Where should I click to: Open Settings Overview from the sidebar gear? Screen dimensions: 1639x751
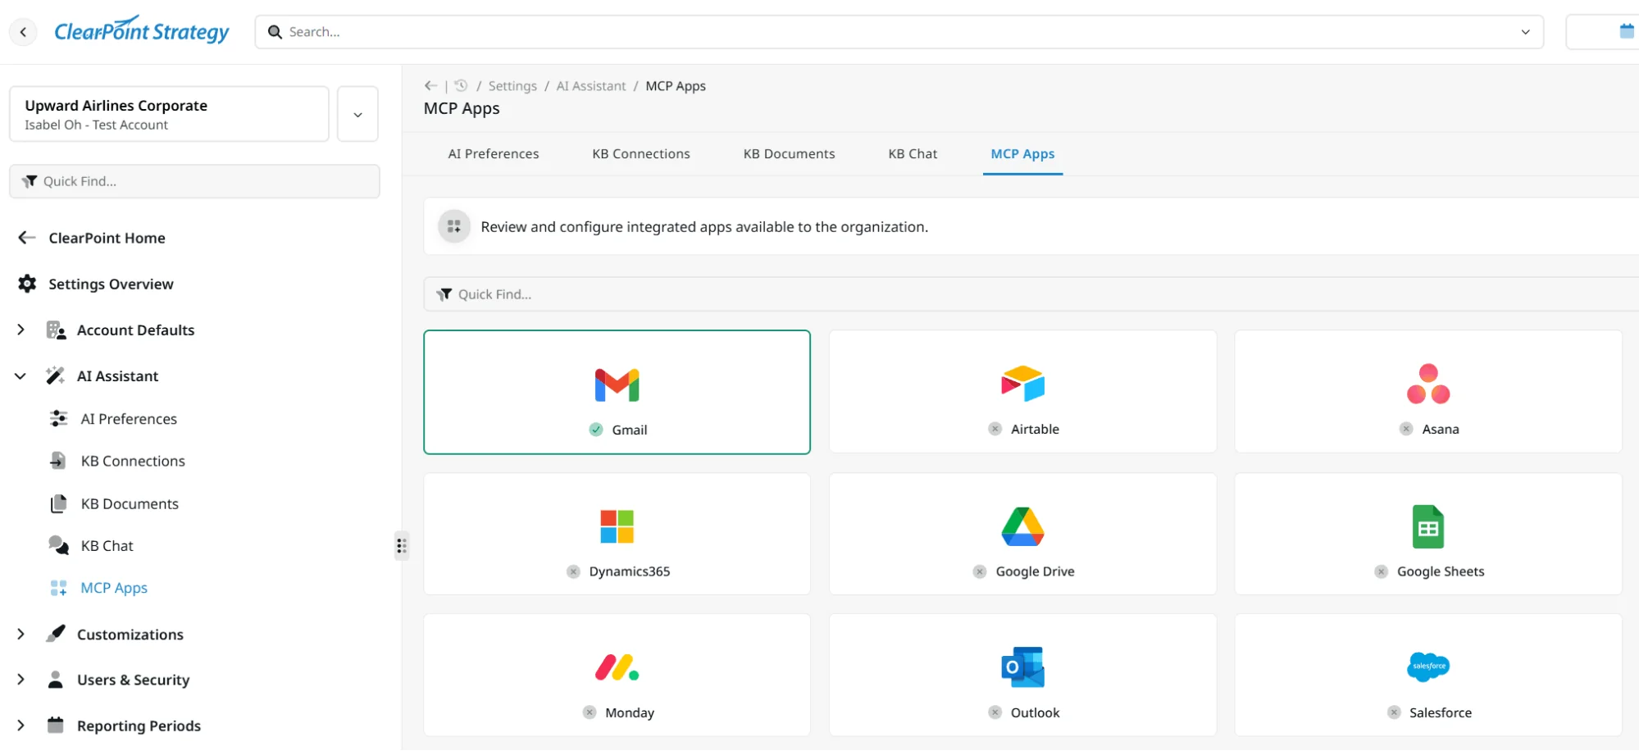(110, 284)
